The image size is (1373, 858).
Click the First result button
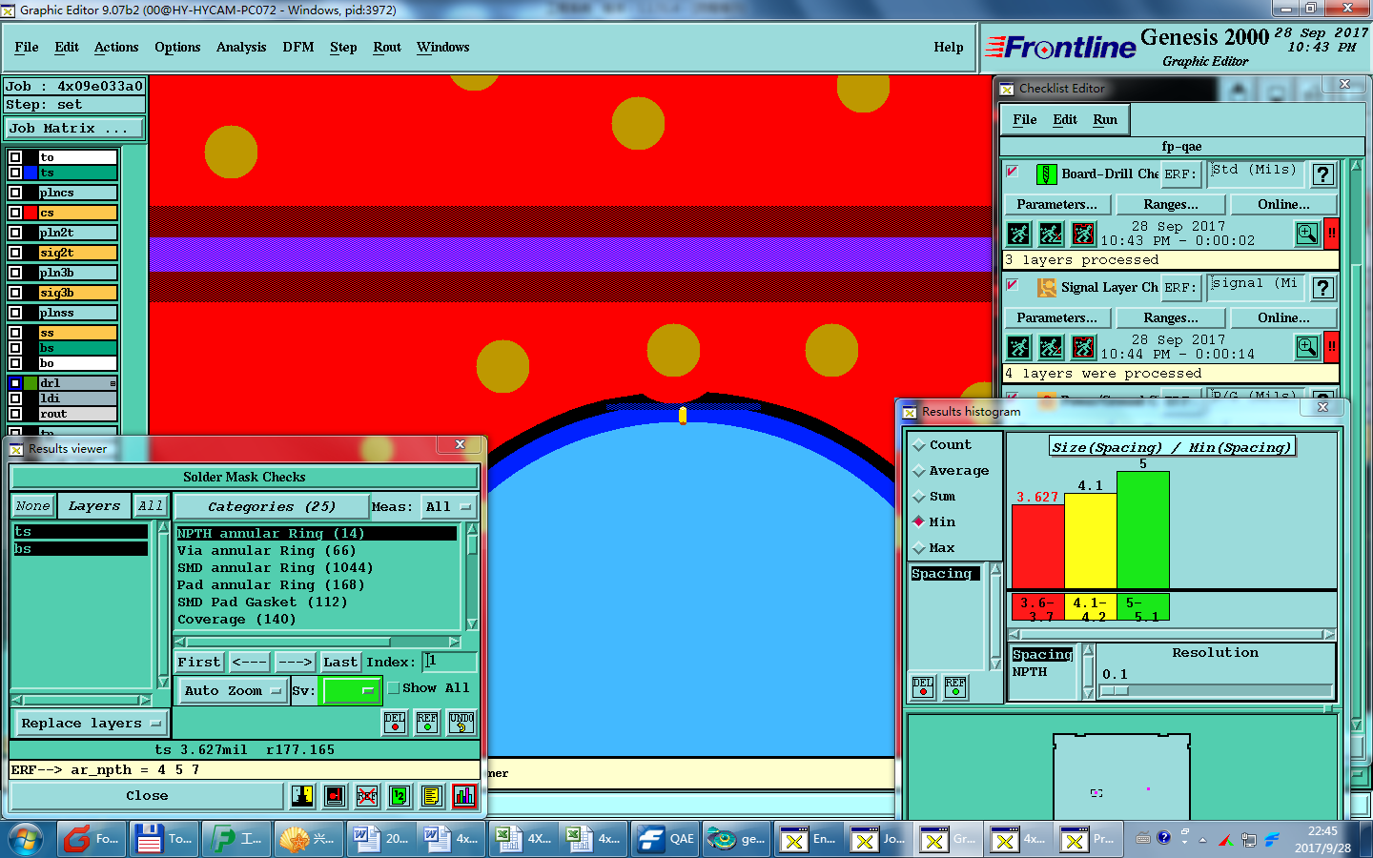[x=199, y=662]
